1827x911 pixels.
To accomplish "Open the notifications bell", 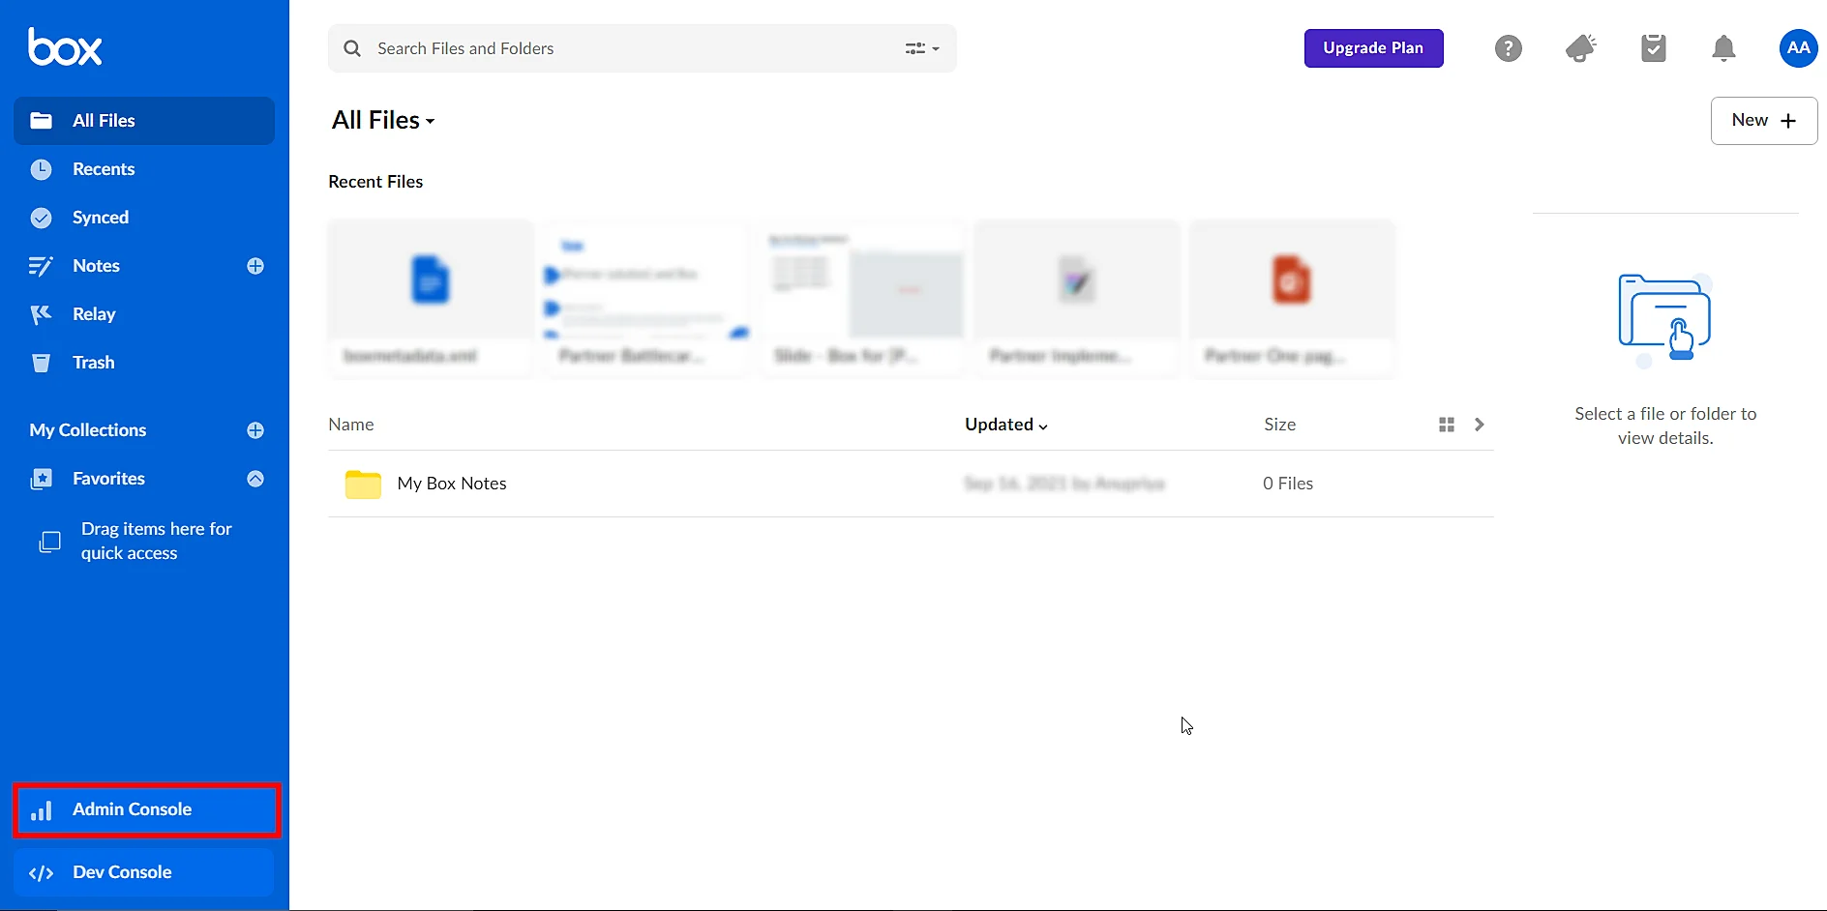I will [x=1722, y=47].
